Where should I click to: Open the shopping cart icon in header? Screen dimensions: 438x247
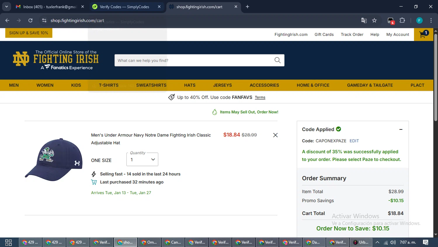coord(423,34)
